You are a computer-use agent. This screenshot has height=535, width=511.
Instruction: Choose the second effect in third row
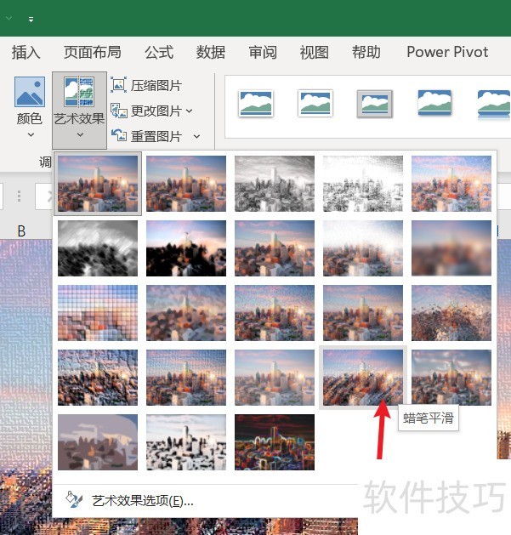[186, 313]
